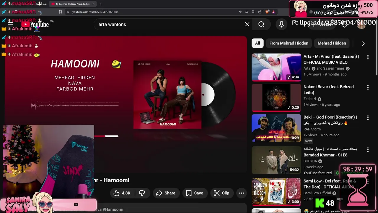The image size is (378, 213).
Task: Bookmark this page in the address bar
Action: coord(60,12)
